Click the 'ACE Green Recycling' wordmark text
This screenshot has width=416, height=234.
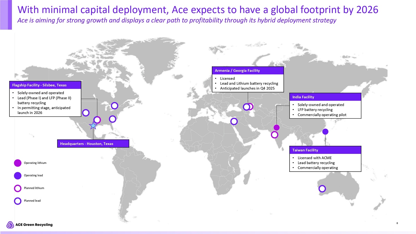point(34,225)
